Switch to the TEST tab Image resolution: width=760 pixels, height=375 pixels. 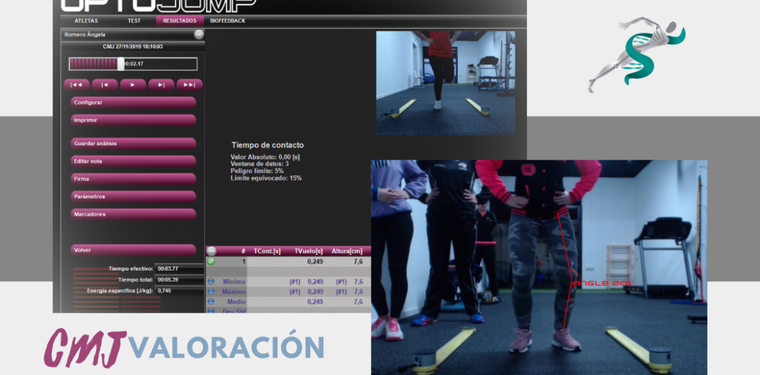pos(134,21)
